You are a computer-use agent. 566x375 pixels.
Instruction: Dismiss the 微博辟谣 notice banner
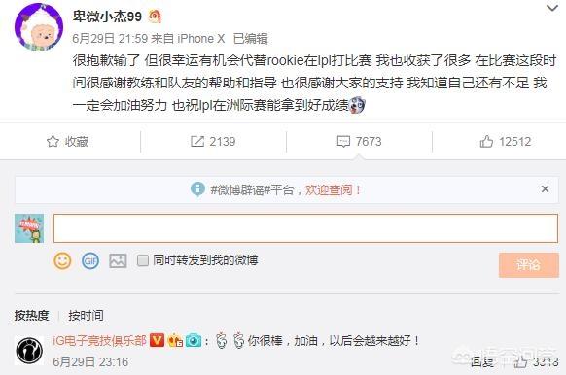(545, 188)
